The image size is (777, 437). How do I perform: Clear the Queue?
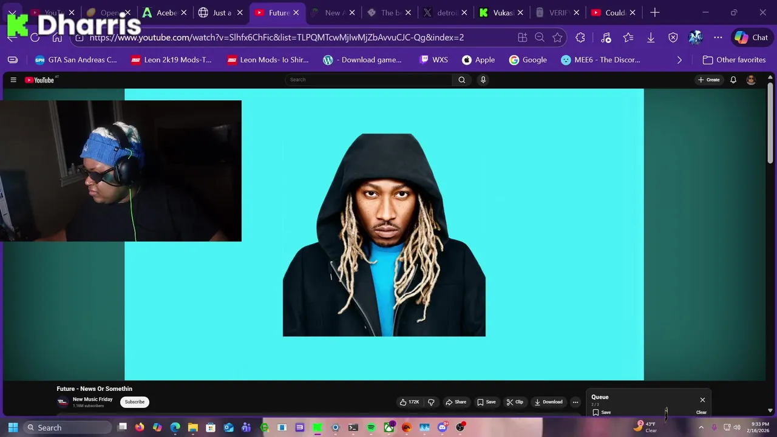pos(701,412)
